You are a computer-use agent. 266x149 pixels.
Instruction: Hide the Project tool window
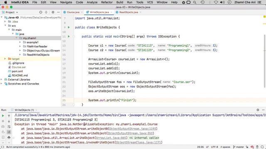(x=58, y=12)
